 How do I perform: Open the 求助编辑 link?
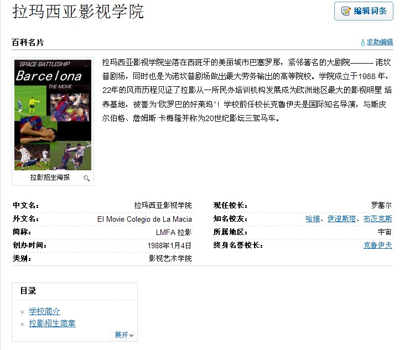point(380,42)
